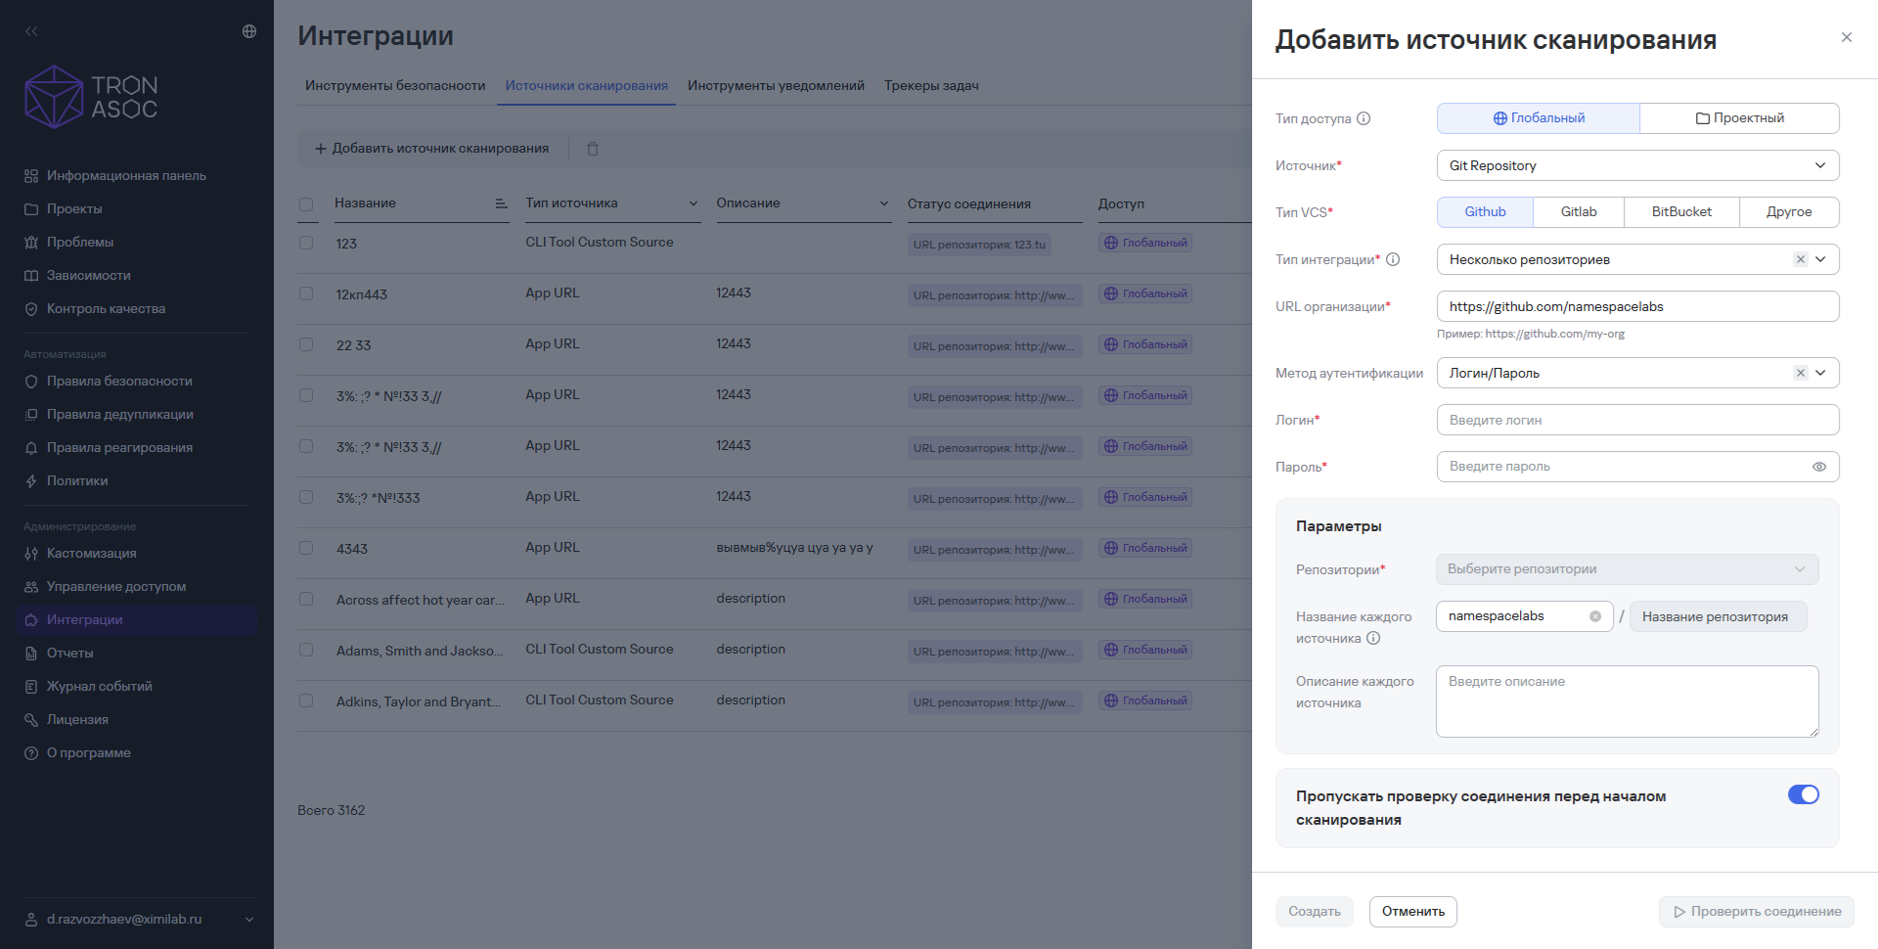Click the Отменить button
Image resolution: width=1878 pixels, height=949 pixels.
click(x=1413, y=912)
